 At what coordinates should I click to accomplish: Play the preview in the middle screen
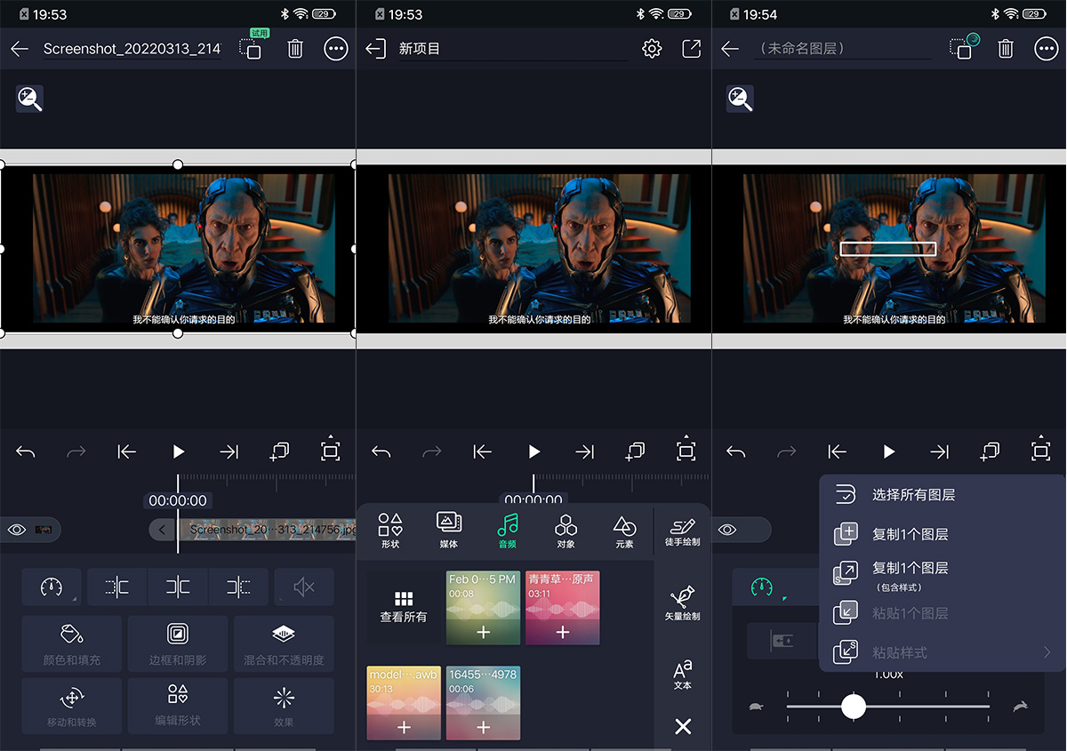[533, 452]
